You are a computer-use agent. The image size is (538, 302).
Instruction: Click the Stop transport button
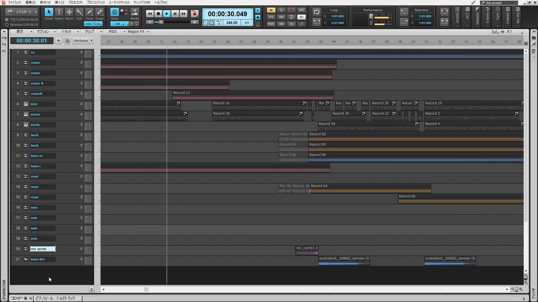pos(158,13)
